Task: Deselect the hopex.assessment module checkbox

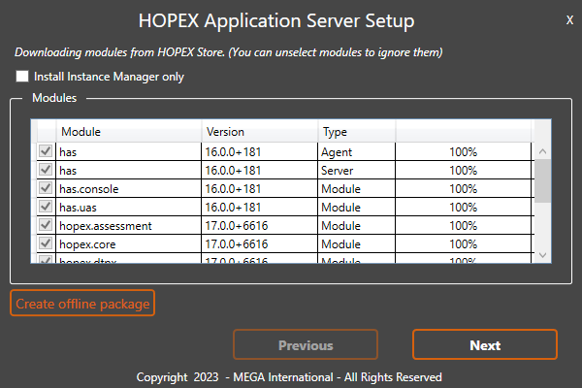Action: [x=45, y=225]
